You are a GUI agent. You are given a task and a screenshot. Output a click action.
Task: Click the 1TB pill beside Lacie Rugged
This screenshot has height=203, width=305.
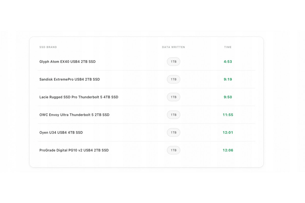[173, 97]
